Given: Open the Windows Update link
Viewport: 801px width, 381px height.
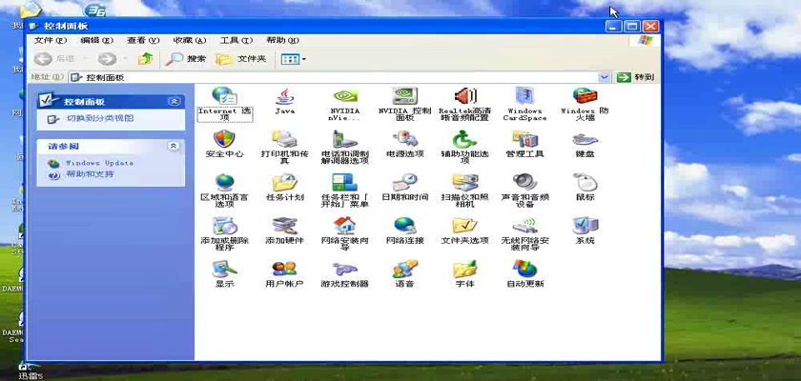Looking at the screenshot, I should pos(99,163).
